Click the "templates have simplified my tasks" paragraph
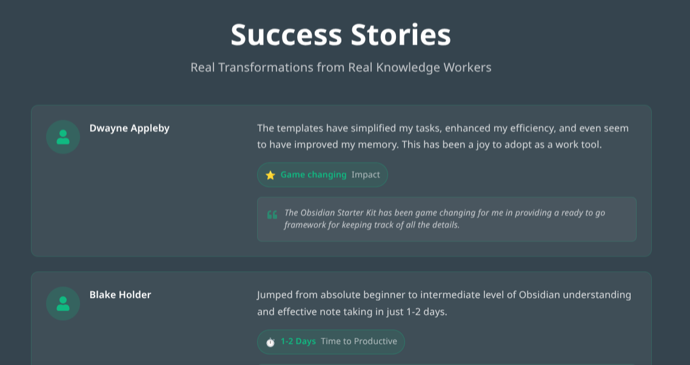 [x=443, y=128]
